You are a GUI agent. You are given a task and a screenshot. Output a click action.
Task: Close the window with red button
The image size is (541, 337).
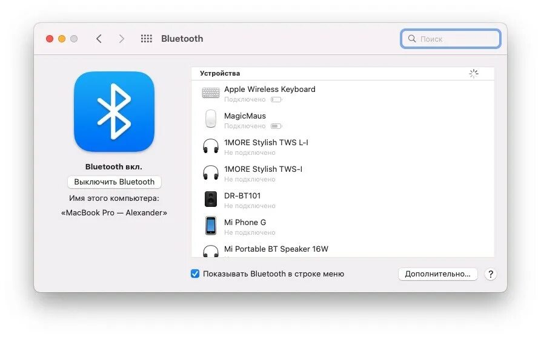pos(50,39)
